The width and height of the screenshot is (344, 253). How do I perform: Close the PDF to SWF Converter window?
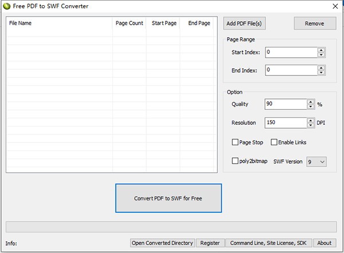coord(334,6)
